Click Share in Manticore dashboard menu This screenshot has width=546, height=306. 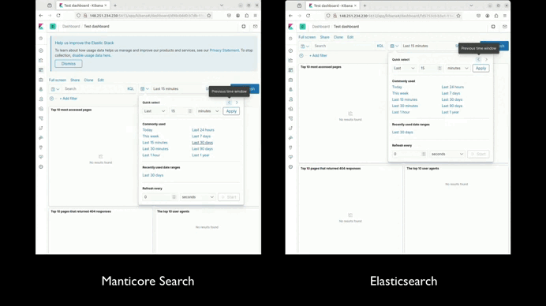point(75,80)
